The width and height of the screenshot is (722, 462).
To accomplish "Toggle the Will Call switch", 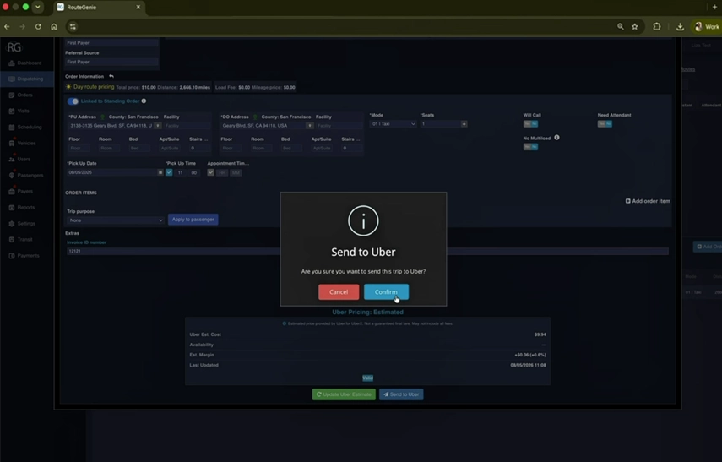I will pos(530,124).
